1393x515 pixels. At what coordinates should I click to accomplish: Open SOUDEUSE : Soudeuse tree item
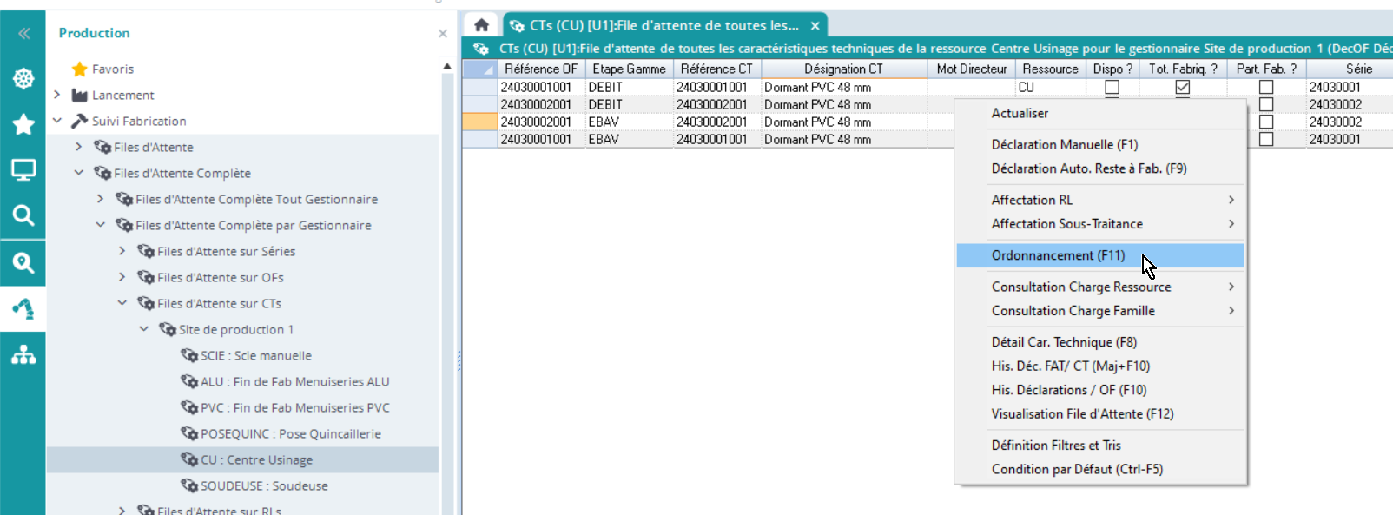[x=264, y=485]
